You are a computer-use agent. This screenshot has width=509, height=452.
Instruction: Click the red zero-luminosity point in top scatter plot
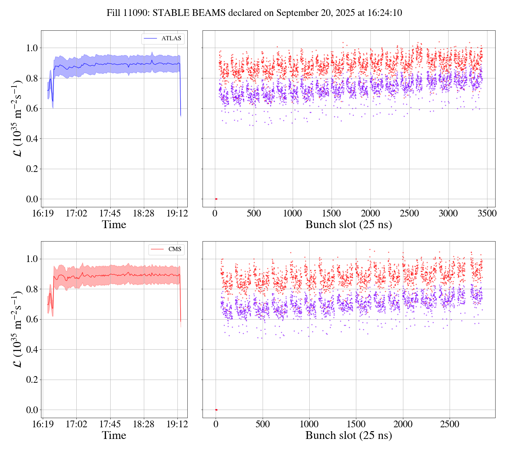coord(216,199)
